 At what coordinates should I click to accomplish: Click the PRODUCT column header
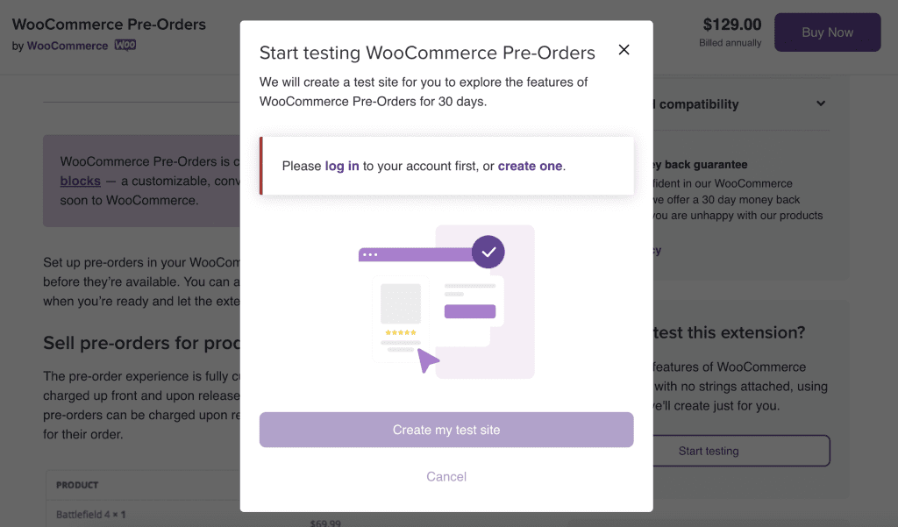coord(77,485)
